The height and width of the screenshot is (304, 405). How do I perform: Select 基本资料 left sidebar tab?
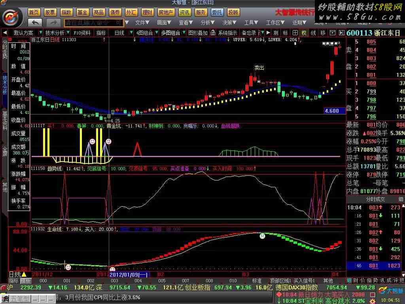tap(5, 121)
